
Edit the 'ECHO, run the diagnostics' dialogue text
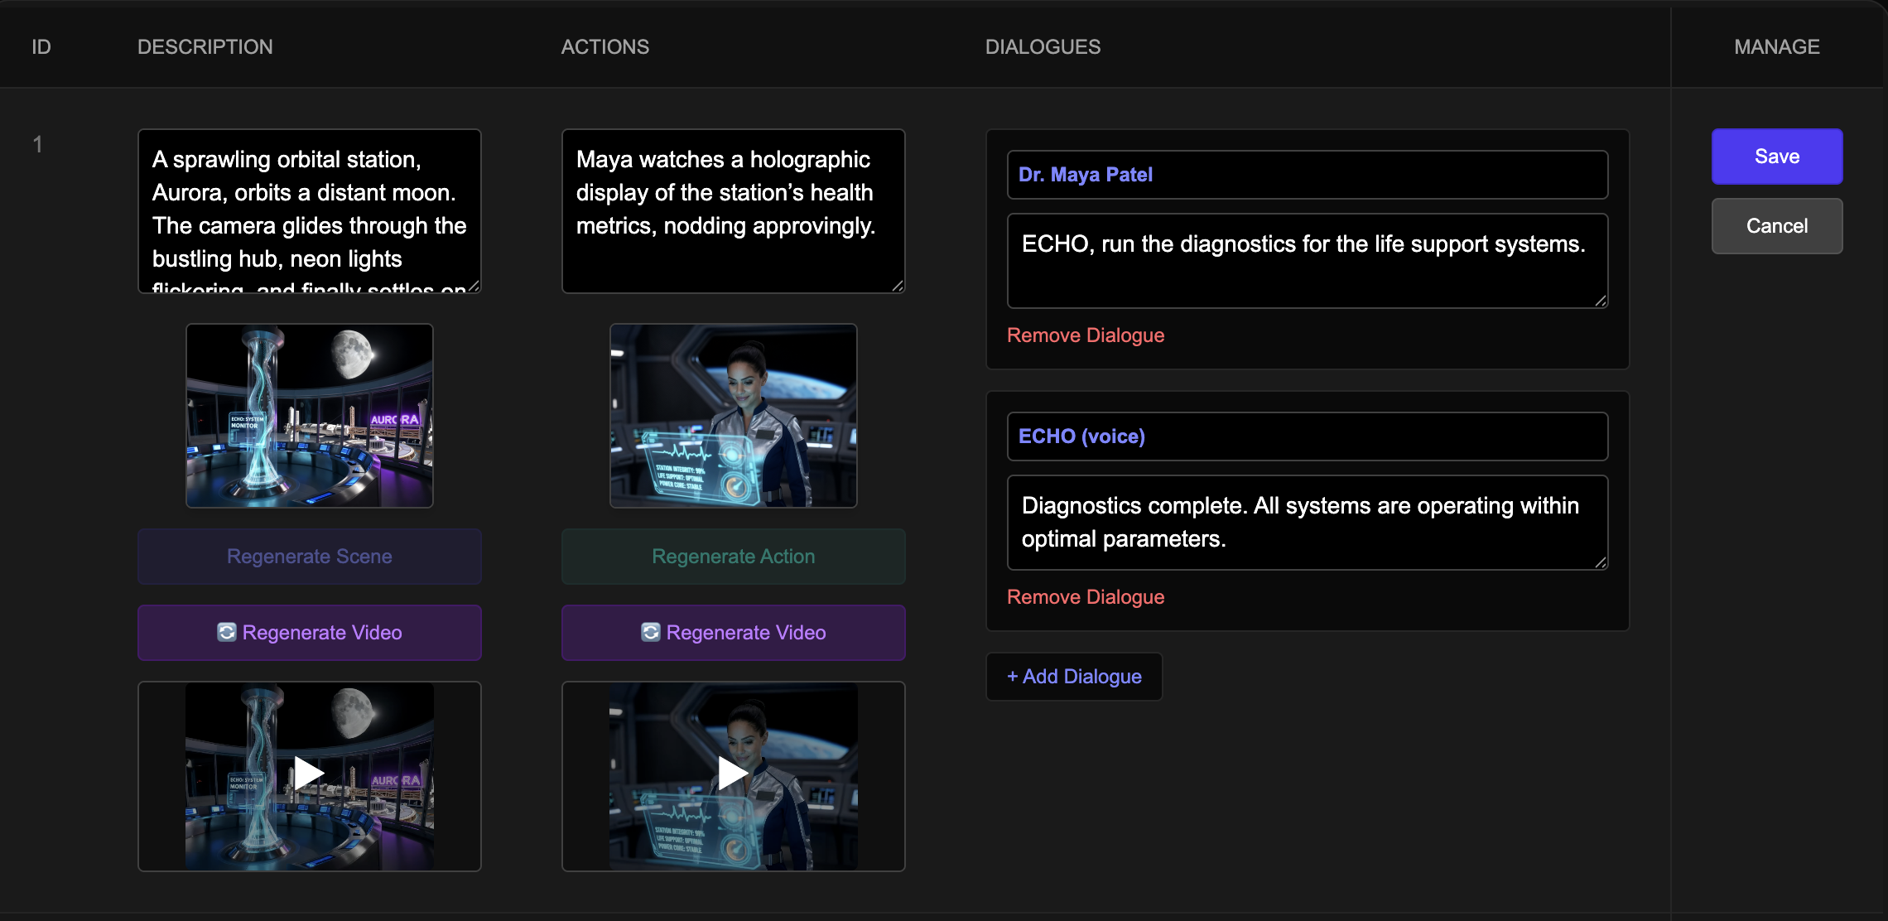point(1307,261)
